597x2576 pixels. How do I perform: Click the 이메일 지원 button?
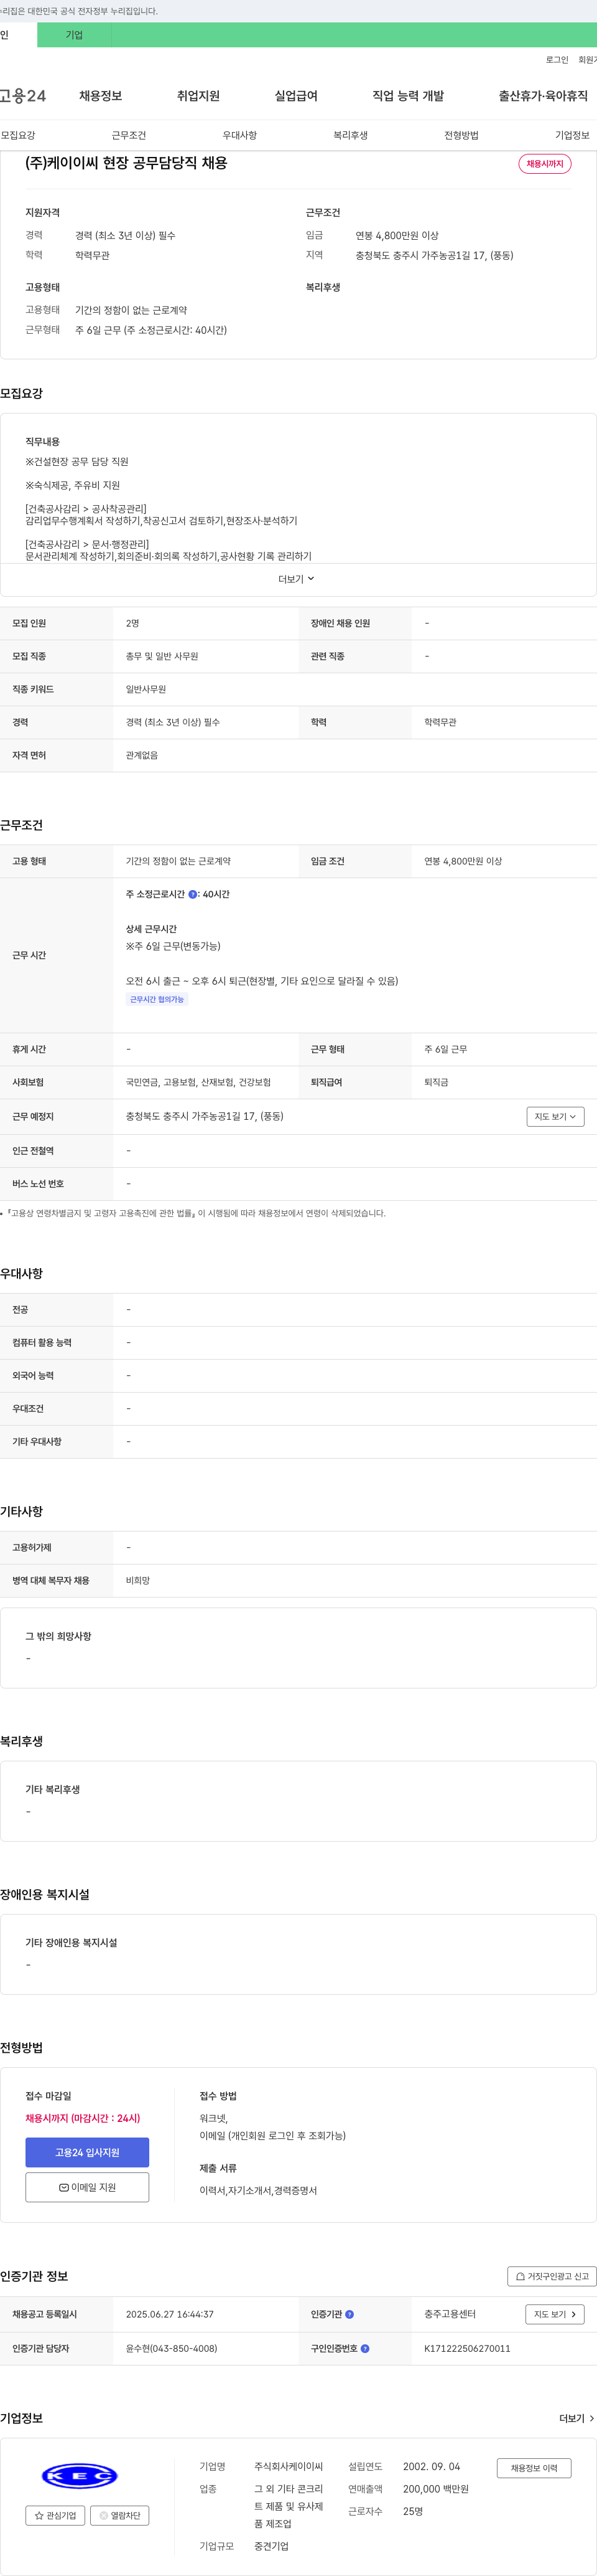87,2187
